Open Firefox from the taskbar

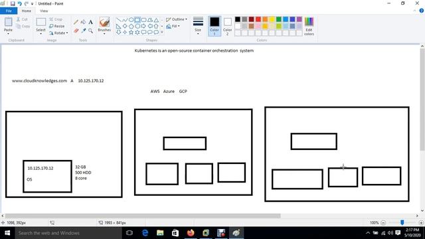191,233
